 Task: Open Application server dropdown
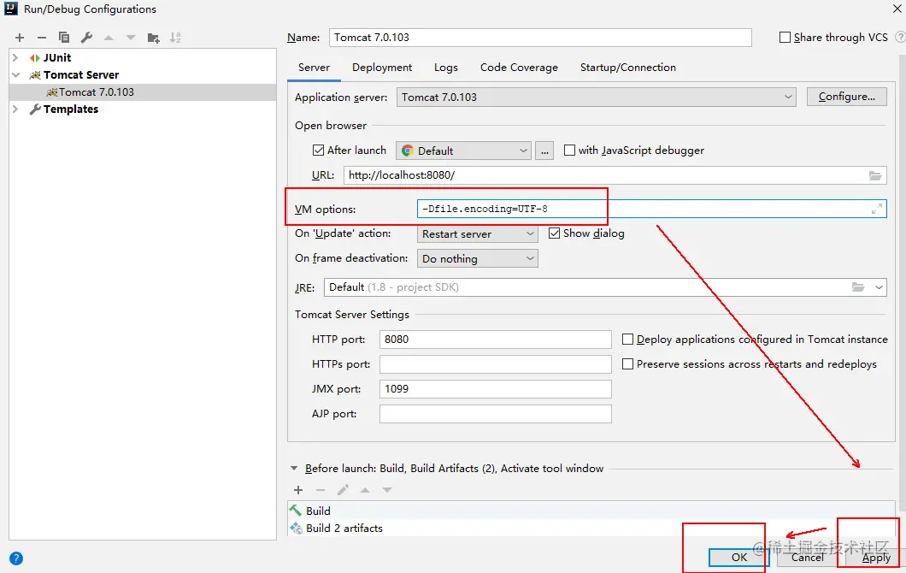(597, 97)
